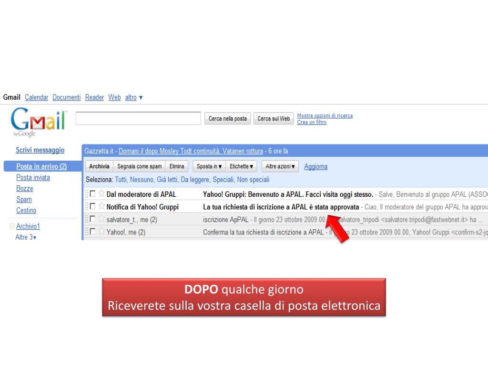Click Crea un filtro link
The width and height of the screenshot is (488, 366).
pyautogui.click(x=312, y=122)
